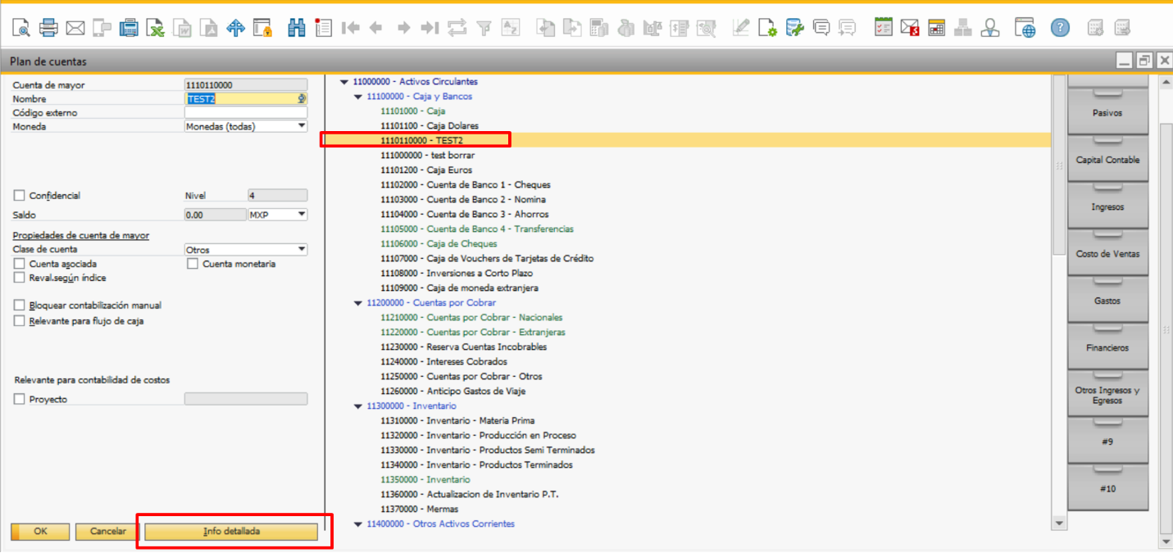Click the printer icon in toolbar
This screenshot has height=553, width=1173.
(x=48, y=28)
